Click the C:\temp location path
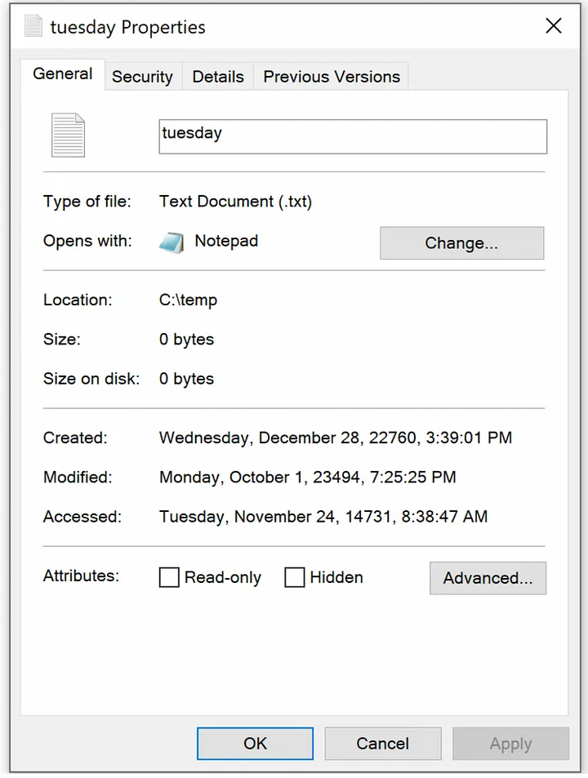 click(189, 300)
